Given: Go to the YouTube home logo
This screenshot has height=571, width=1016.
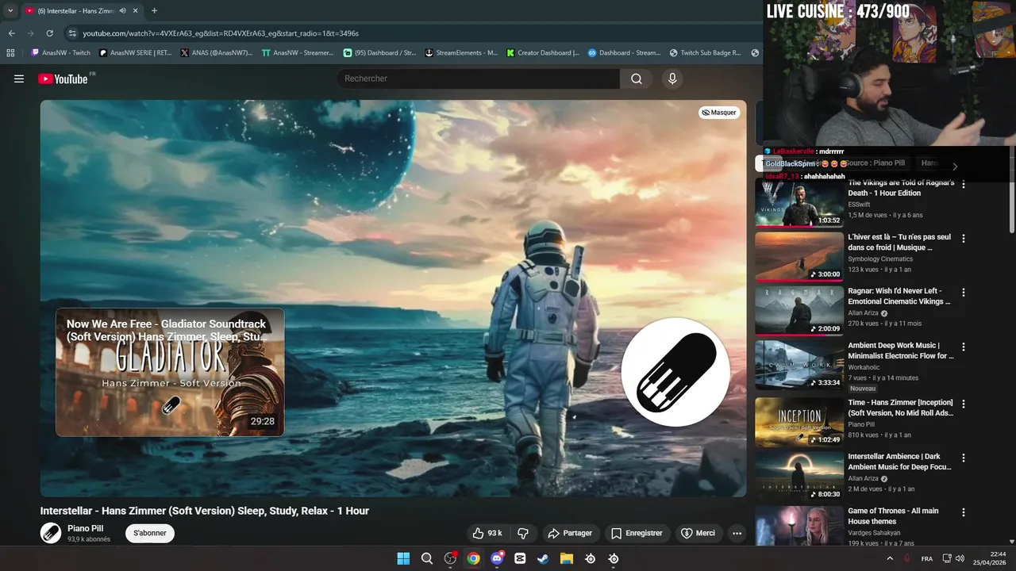Looking at the screenshot, I should (63, 79).
